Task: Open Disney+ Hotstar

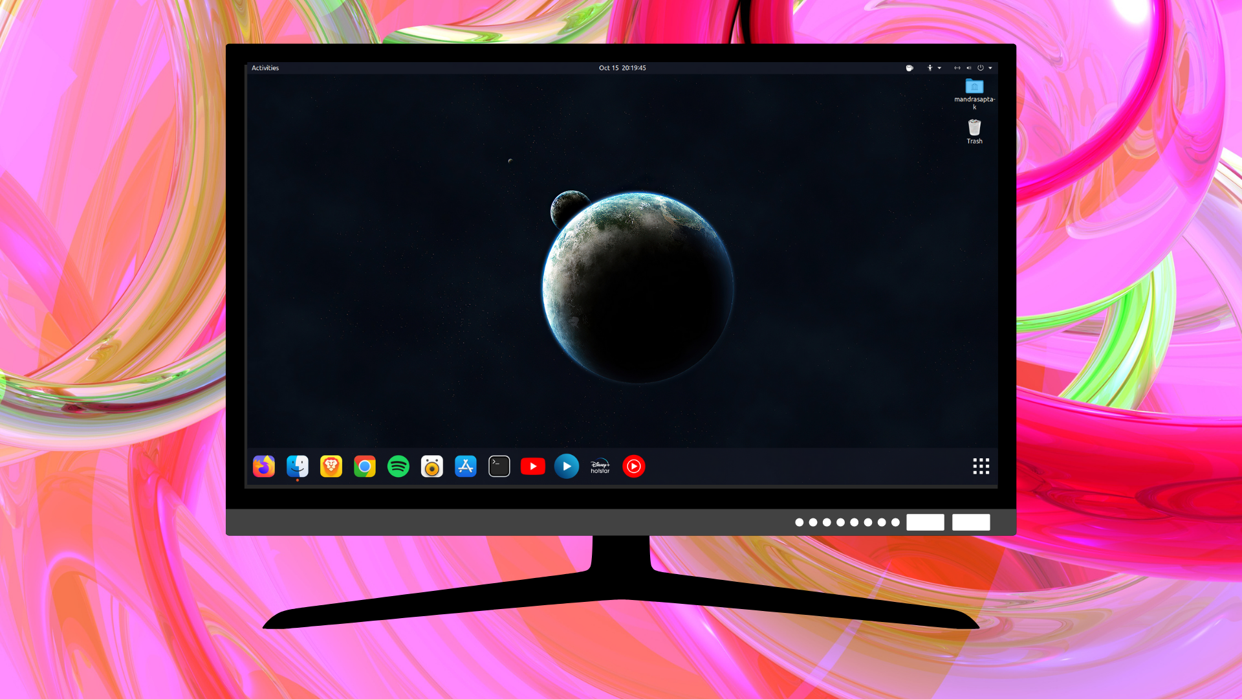Action: (x=600, y=466)
